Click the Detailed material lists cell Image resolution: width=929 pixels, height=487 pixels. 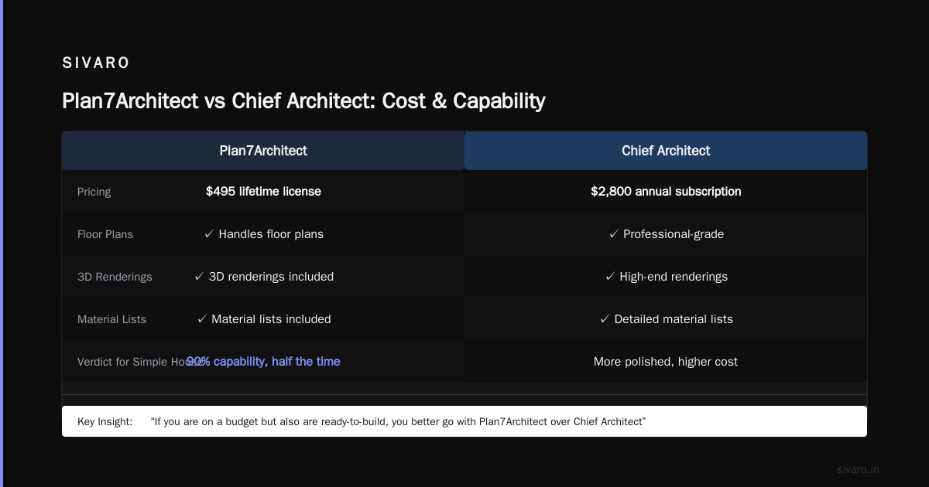[x=666, y=318]
